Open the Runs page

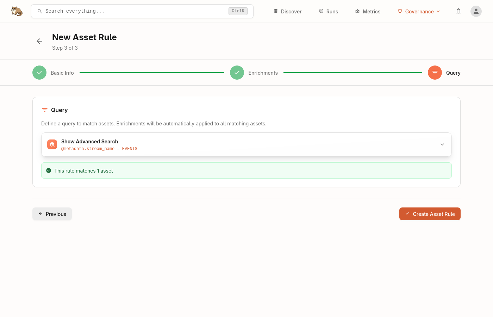pyautogui.click(x=328, y=11)
